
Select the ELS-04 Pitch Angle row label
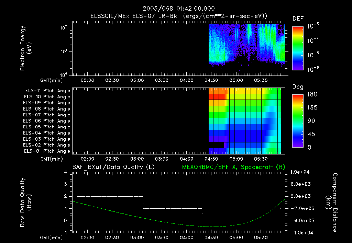click(x=46, y=133)
